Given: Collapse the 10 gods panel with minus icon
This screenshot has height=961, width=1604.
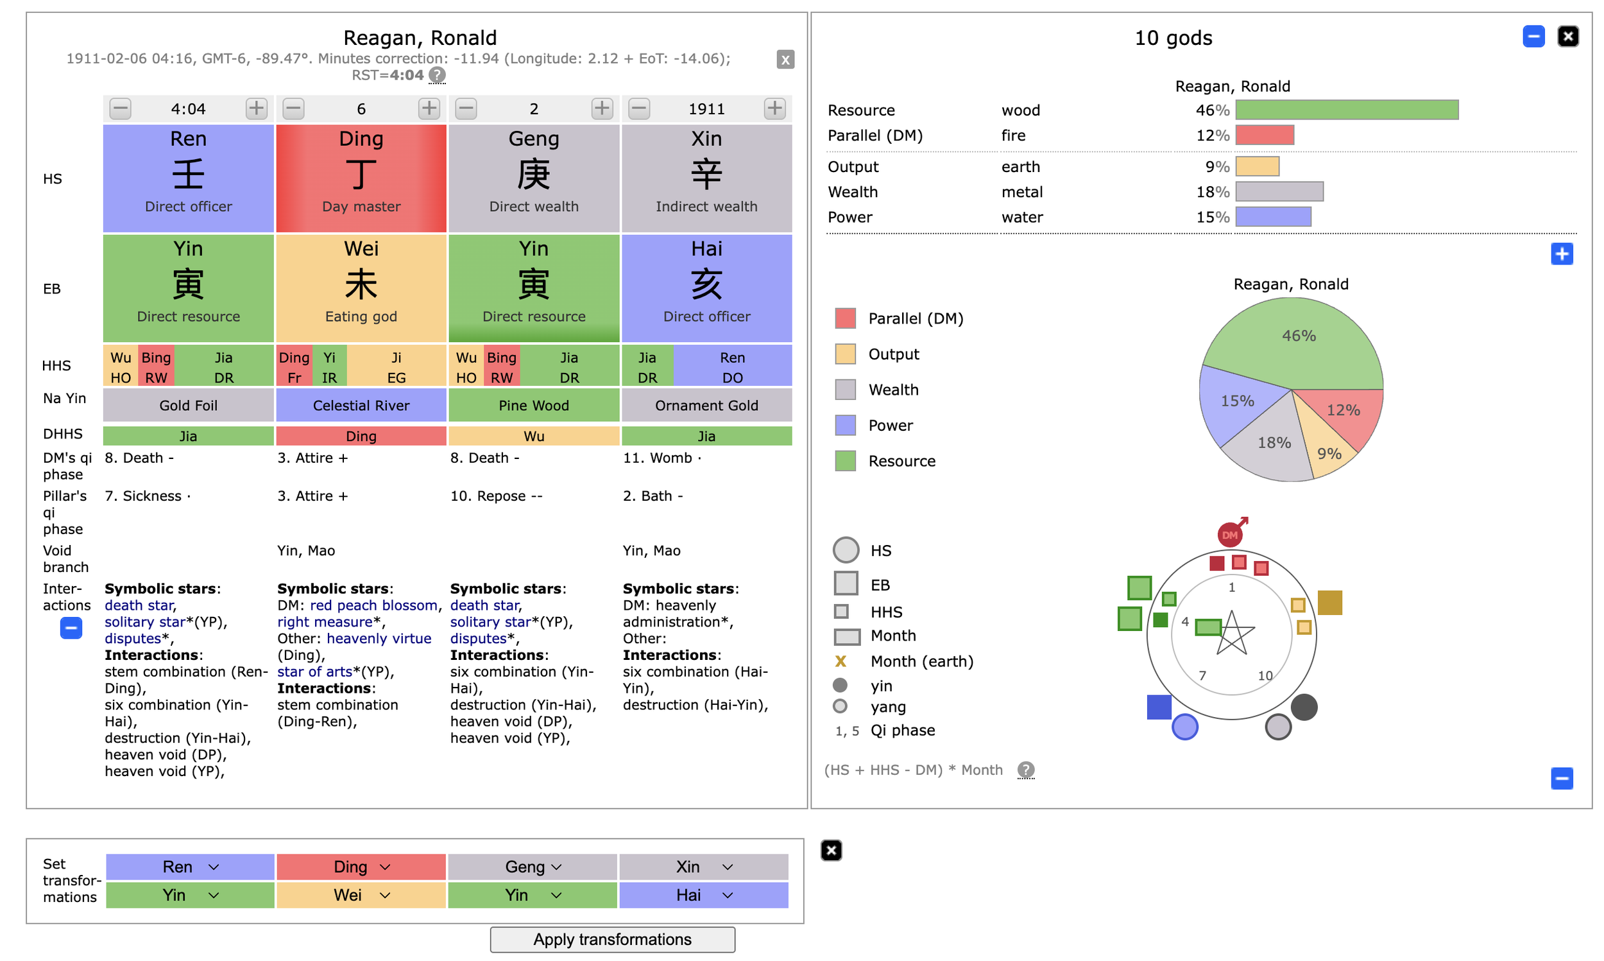Looking at the screenshot, I should (1533, 37).
